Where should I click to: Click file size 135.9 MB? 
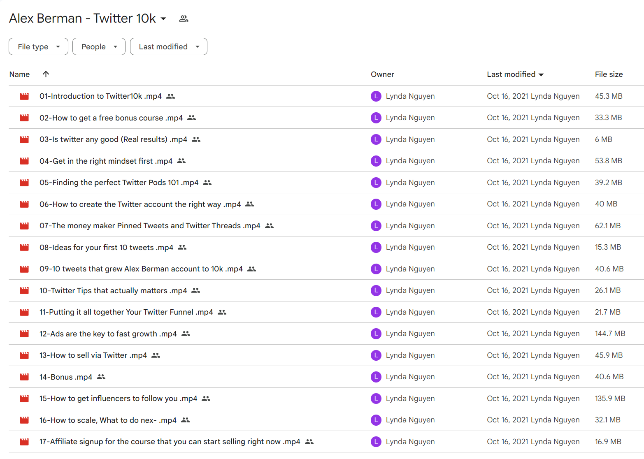tap(610, 399)
